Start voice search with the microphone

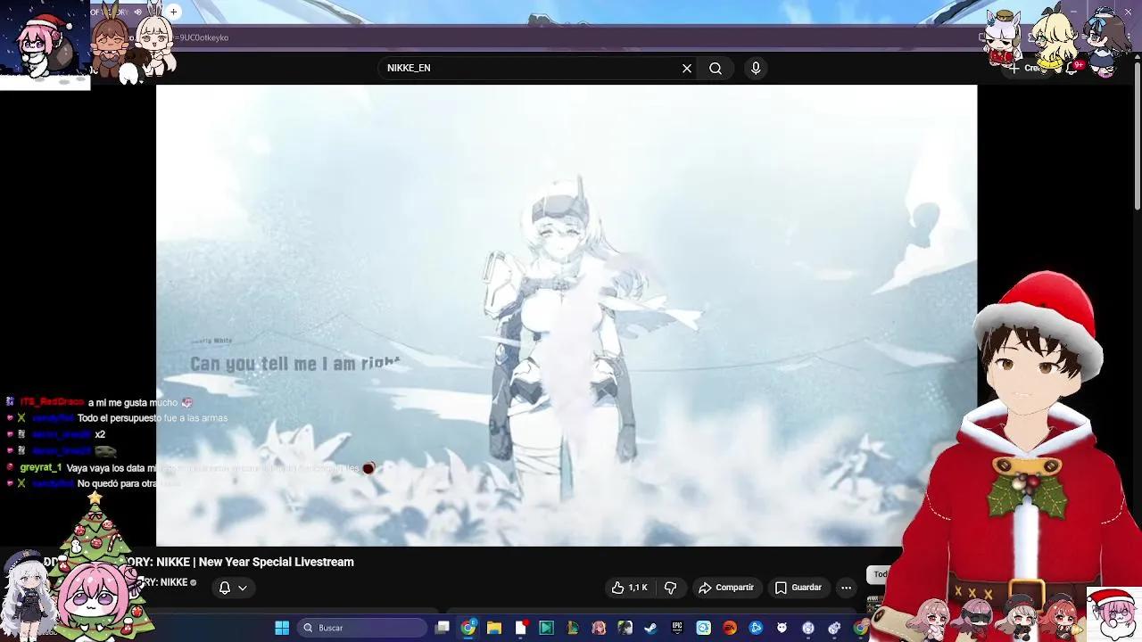point(756,68)
